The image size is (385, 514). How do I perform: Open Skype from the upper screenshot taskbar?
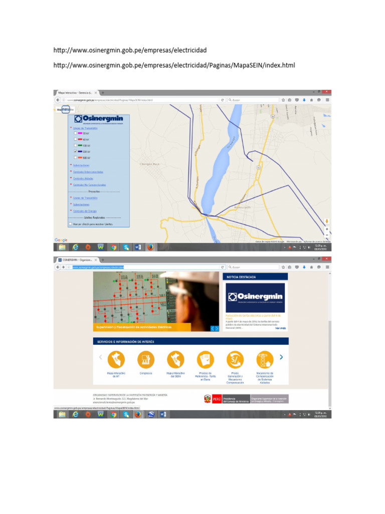pos(126,247)
